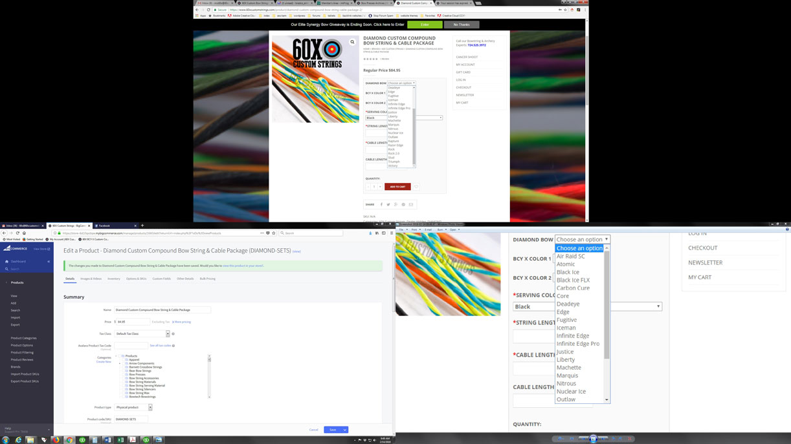Switch to Bulk Pricing tab
Image resolution: width=791 pixels, height=444 pixels.
[x=208, y=279]
